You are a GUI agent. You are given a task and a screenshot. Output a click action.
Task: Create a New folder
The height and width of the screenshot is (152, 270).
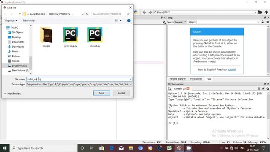tap(29, 21)
